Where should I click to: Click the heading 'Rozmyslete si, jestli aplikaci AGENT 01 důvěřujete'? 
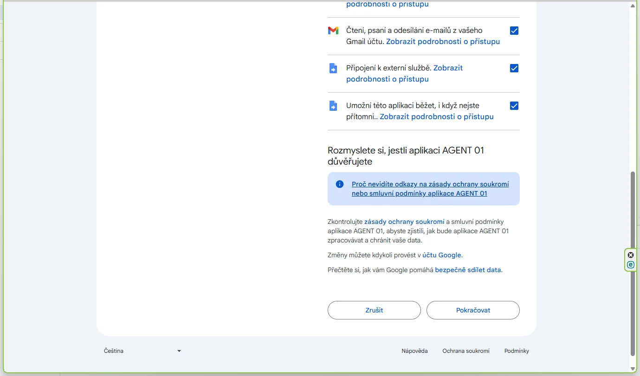coord(406,156)
